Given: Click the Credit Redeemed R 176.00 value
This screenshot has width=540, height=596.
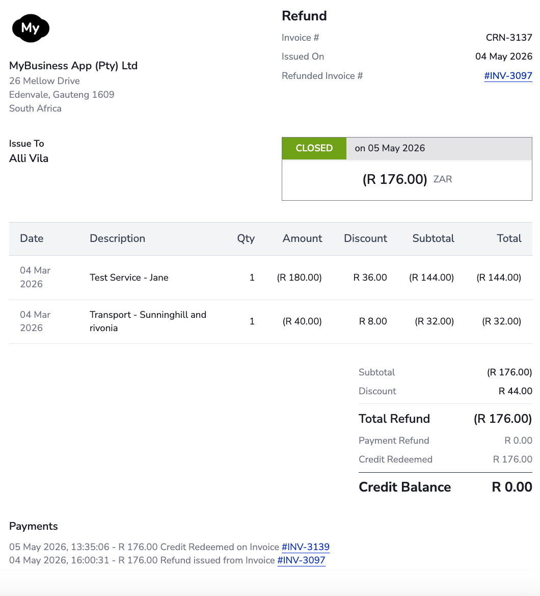Looking at the screenshot, I should [x=512, y=459].
